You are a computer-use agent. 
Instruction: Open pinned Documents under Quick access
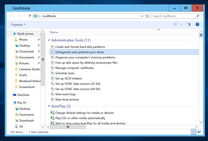[x=25, y=57]
